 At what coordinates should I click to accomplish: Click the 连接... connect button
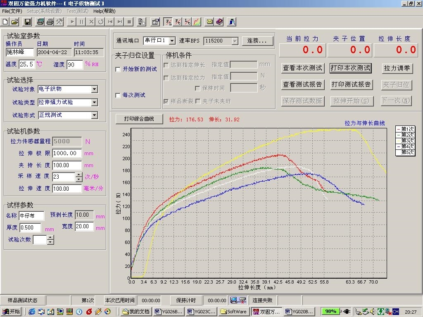[x=259, y=41]
